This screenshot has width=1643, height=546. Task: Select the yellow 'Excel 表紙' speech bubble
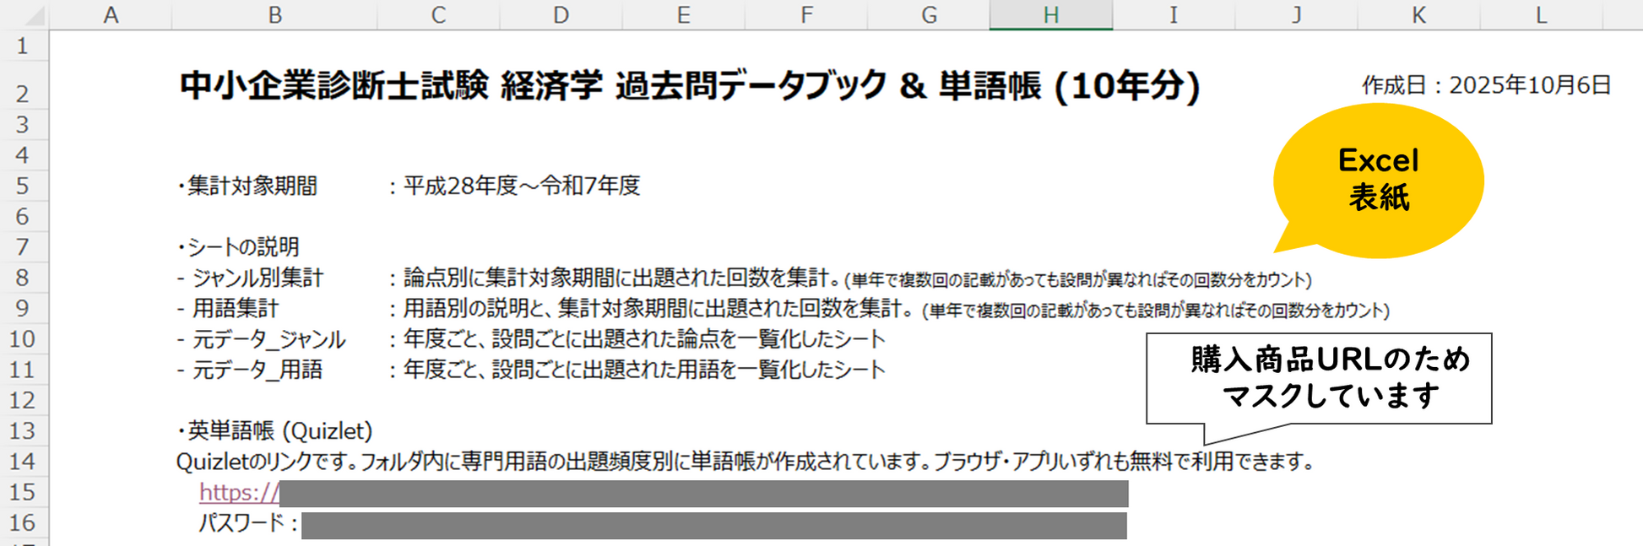(1378, 180)
